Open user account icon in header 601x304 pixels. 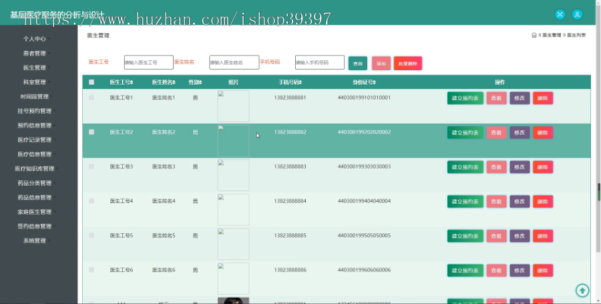tap(577, 15)
